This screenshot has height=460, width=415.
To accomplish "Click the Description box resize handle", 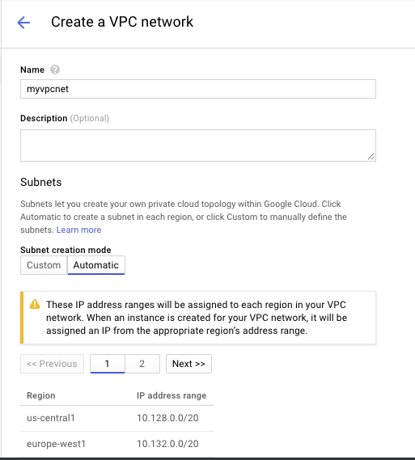I will pos(371,157).
